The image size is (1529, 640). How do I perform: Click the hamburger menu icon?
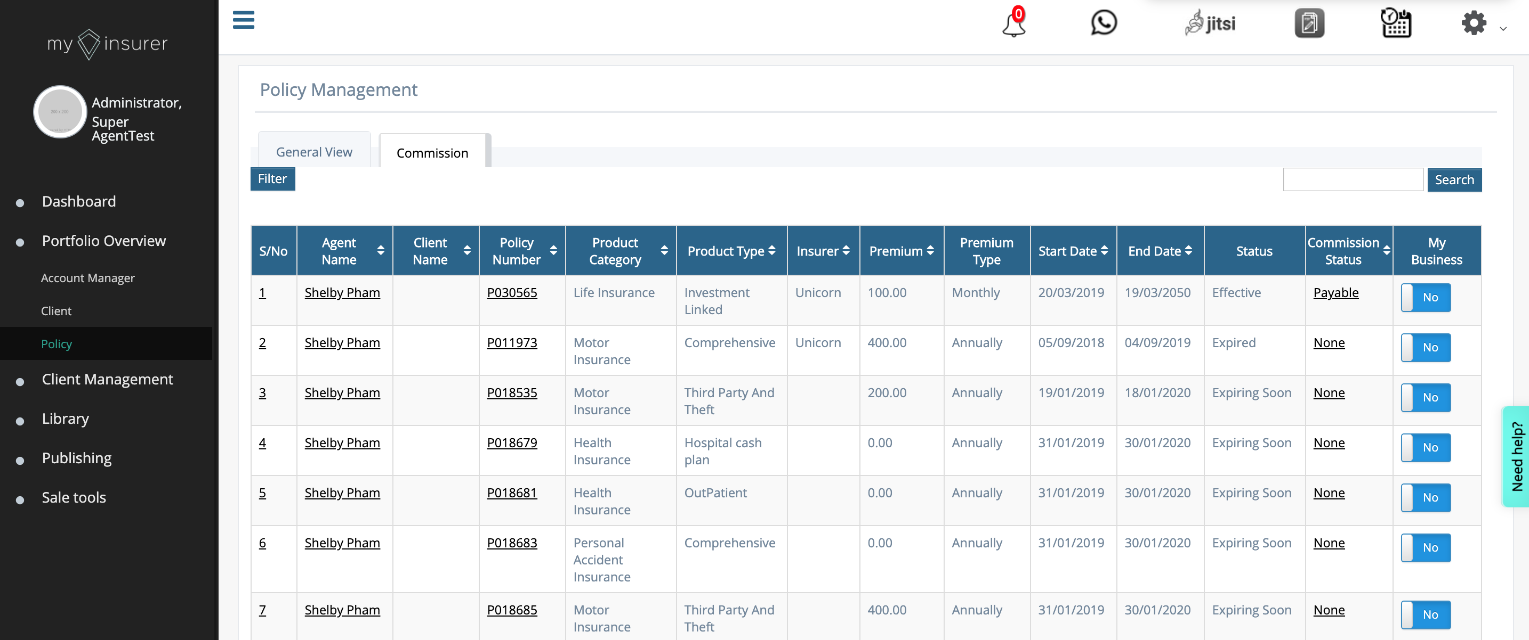(243, 20)
